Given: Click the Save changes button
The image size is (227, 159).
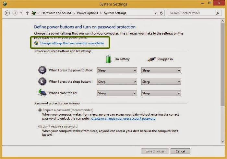Looking at the screenshot, I should pos(155,151).
